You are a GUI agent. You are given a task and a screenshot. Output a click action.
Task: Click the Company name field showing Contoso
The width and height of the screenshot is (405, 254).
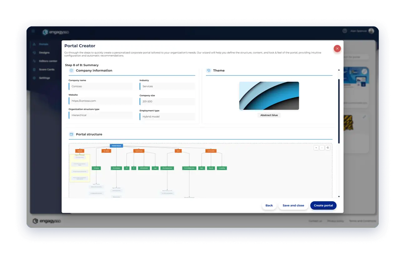point(101,86)
